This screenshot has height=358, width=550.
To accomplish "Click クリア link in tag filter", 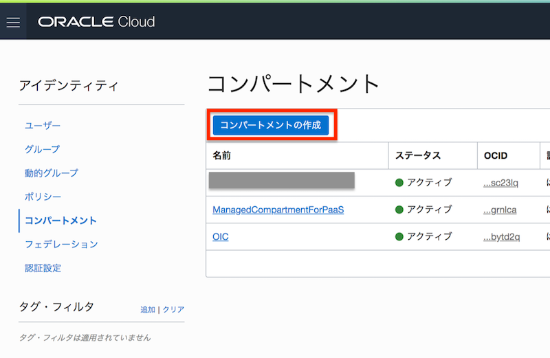I will 173,310.
